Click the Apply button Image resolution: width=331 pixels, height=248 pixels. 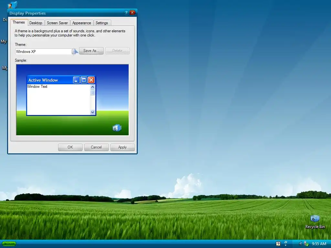click(x=123, y=147)
